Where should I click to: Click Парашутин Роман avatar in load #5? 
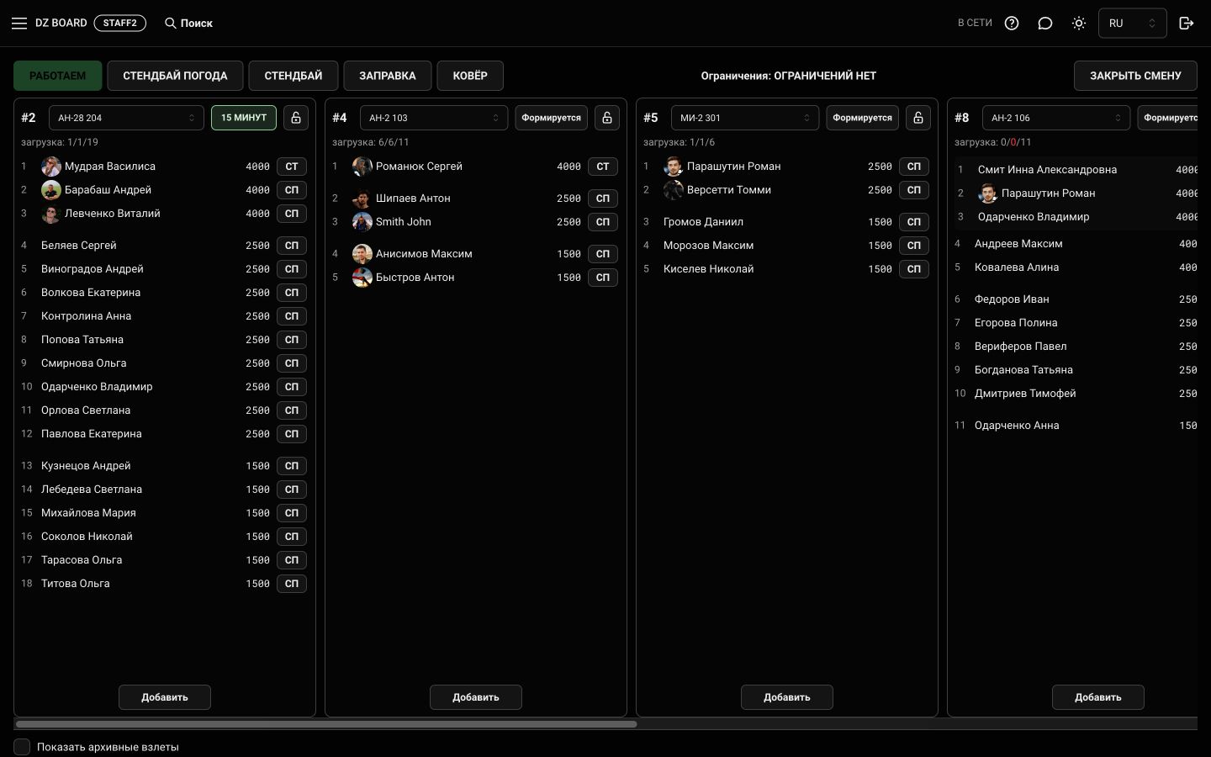[x=674, y=167]
